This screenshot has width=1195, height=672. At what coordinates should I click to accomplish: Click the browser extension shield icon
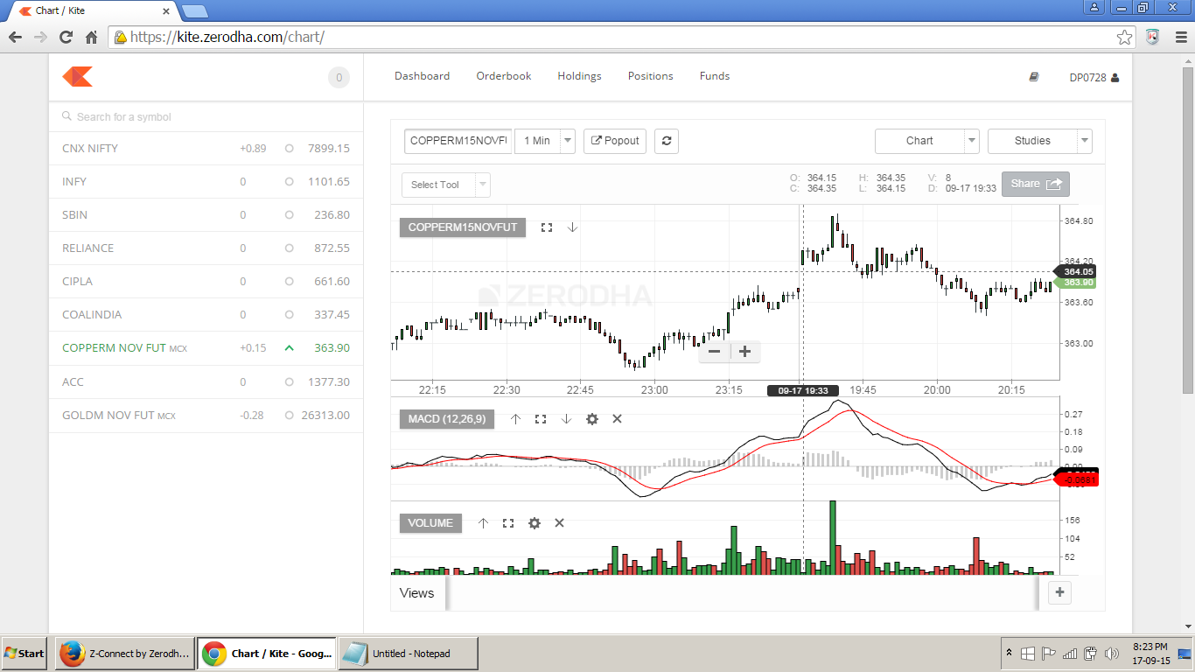[1152, 38]
